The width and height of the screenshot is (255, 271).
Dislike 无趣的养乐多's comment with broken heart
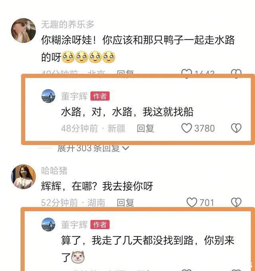tap(236, 72)
